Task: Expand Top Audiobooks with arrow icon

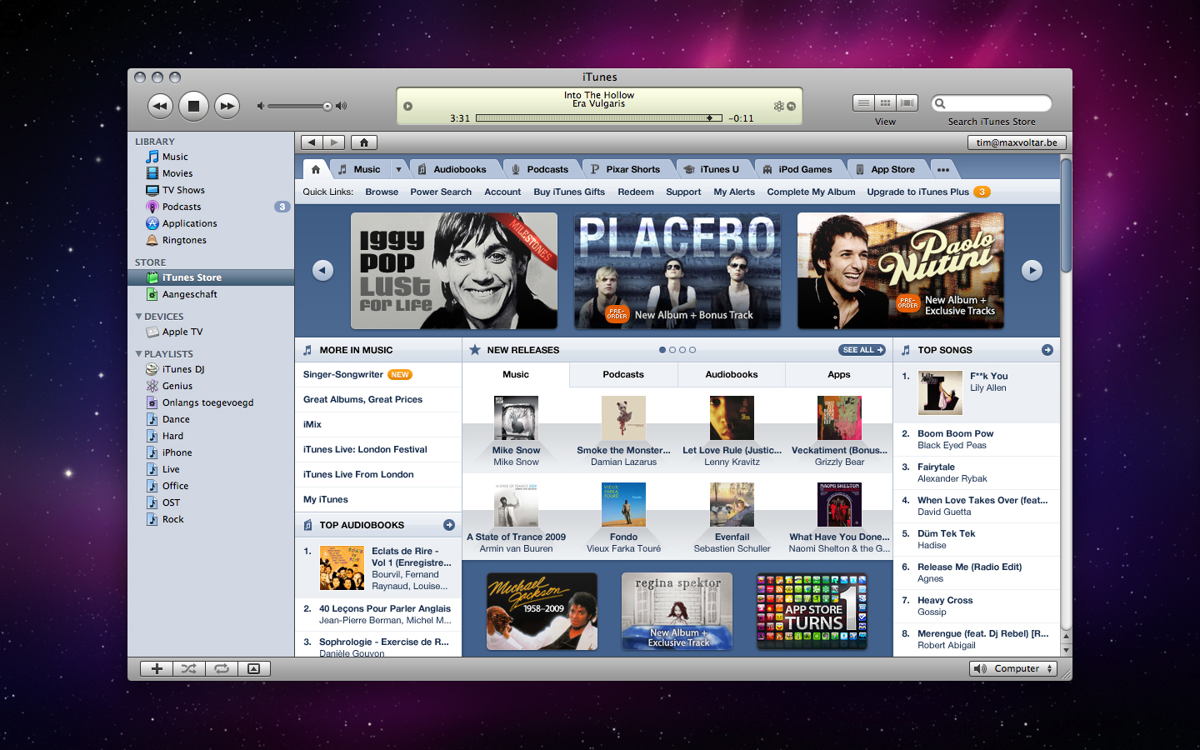Action: tap(449, 525)
